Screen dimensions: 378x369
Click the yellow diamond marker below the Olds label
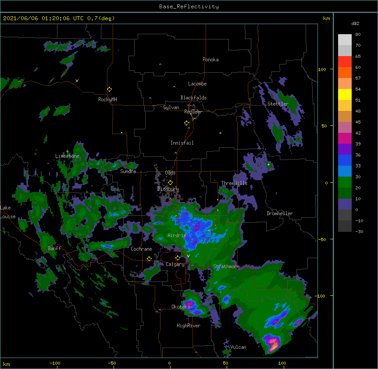(x=170, y=183)
